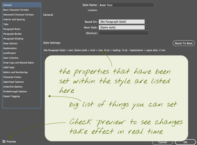Open the Based On dropdown arrow
This screenshot has height=145, width=197.
click(x=147, y=22)
